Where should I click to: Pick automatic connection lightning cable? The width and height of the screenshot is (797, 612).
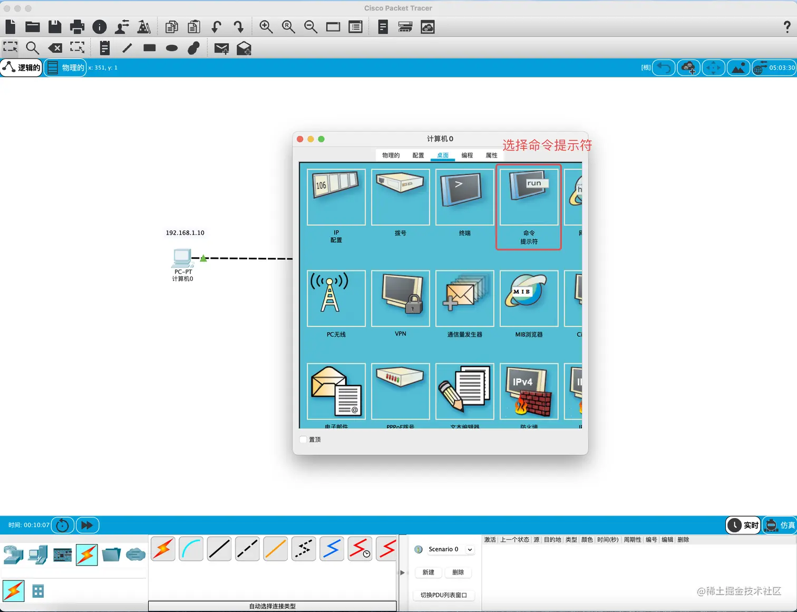click(x=163, y=549)
